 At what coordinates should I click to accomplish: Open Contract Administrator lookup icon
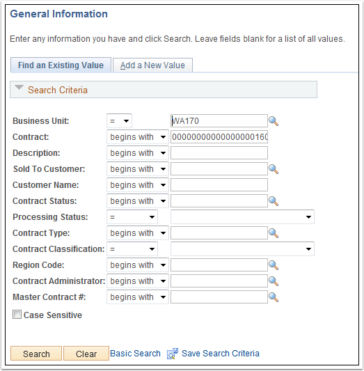click(x=274, y=281)
